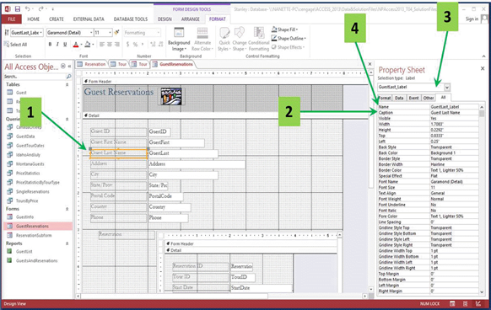Screen dimensions: 491x310
Task: Toggle Bold formatting in Font group
Action: click(50, 45)
